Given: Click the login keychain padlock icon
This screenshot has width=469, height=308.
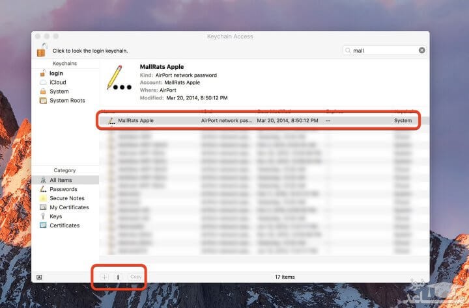Looking at the screenshot, I should coord(43,73).
